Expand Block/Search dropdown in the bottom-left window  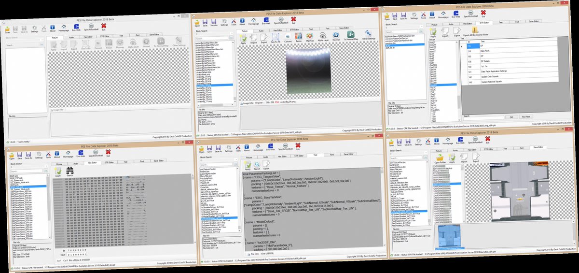pyautogui.click(x=47, y=167)
